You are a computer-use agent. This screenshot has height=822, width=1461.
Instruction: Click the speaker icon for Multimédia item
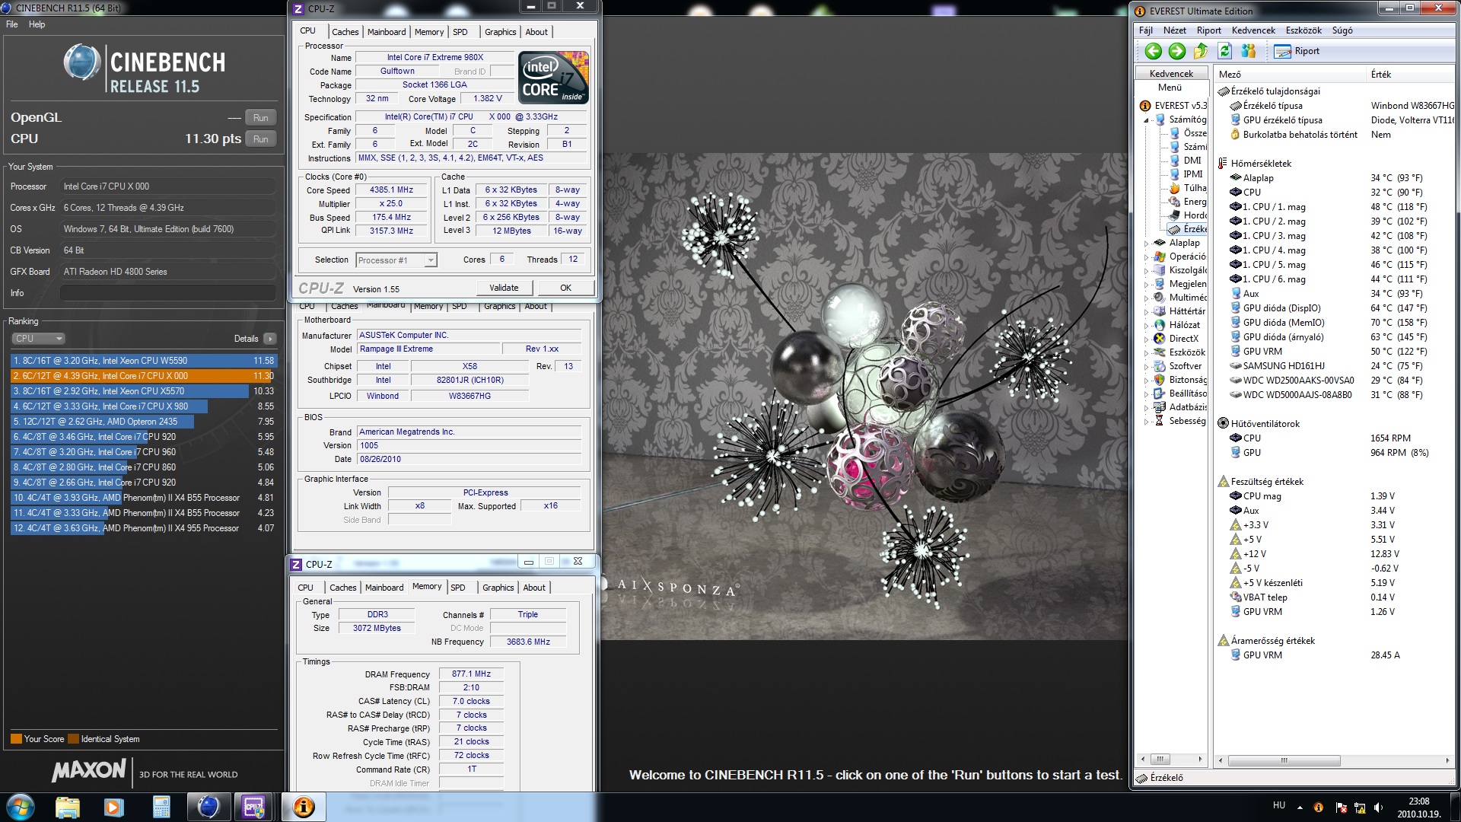1160,298
